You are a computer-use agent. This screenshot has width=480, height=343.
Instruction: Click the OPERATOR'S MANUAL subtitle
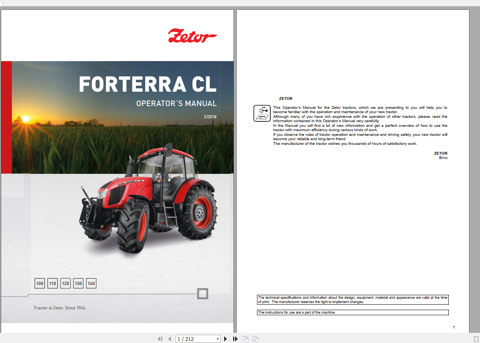[176, 103]
